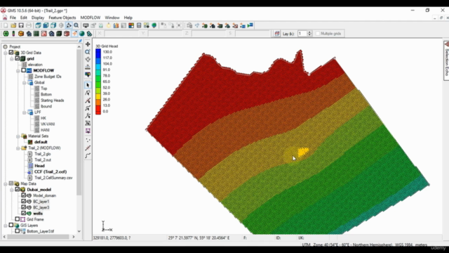Click the Create Point dotted tool icon
Image resolution: width=449 pixels, height=253 pixels.
pyautogui.click(x=88, y=141)
